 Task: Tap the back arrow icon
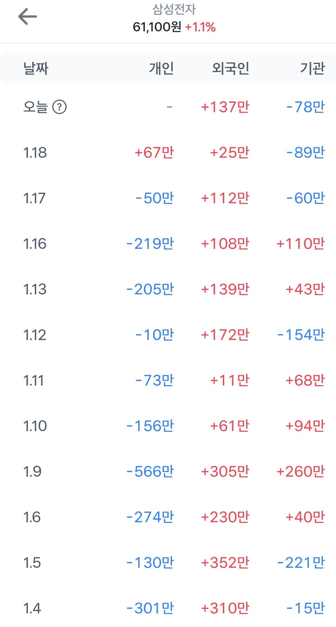click(27, 17)
